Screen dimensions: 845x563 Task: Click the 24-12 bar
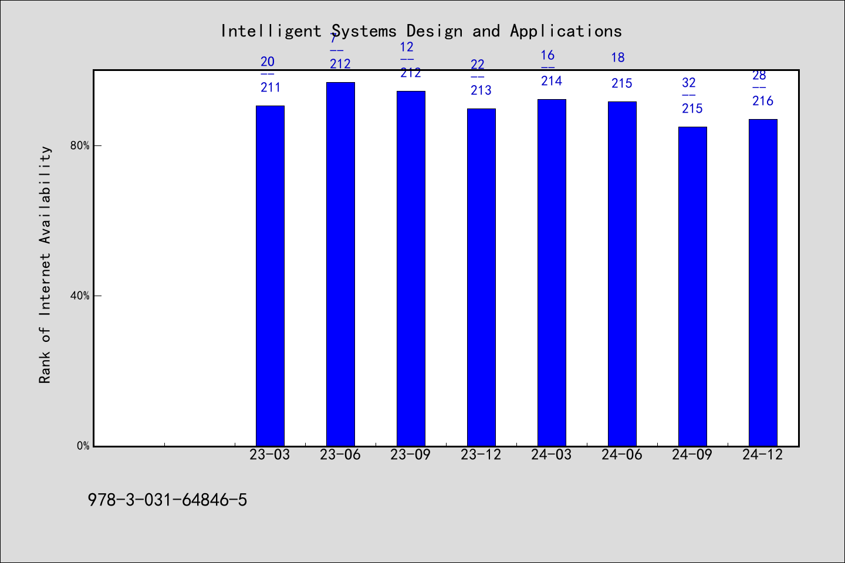click(763, 283)
